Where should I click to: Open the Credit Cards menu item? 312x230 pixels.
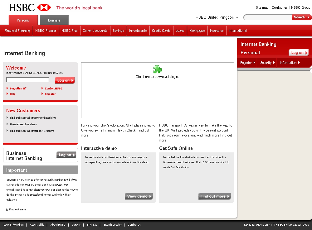point(161,31)
